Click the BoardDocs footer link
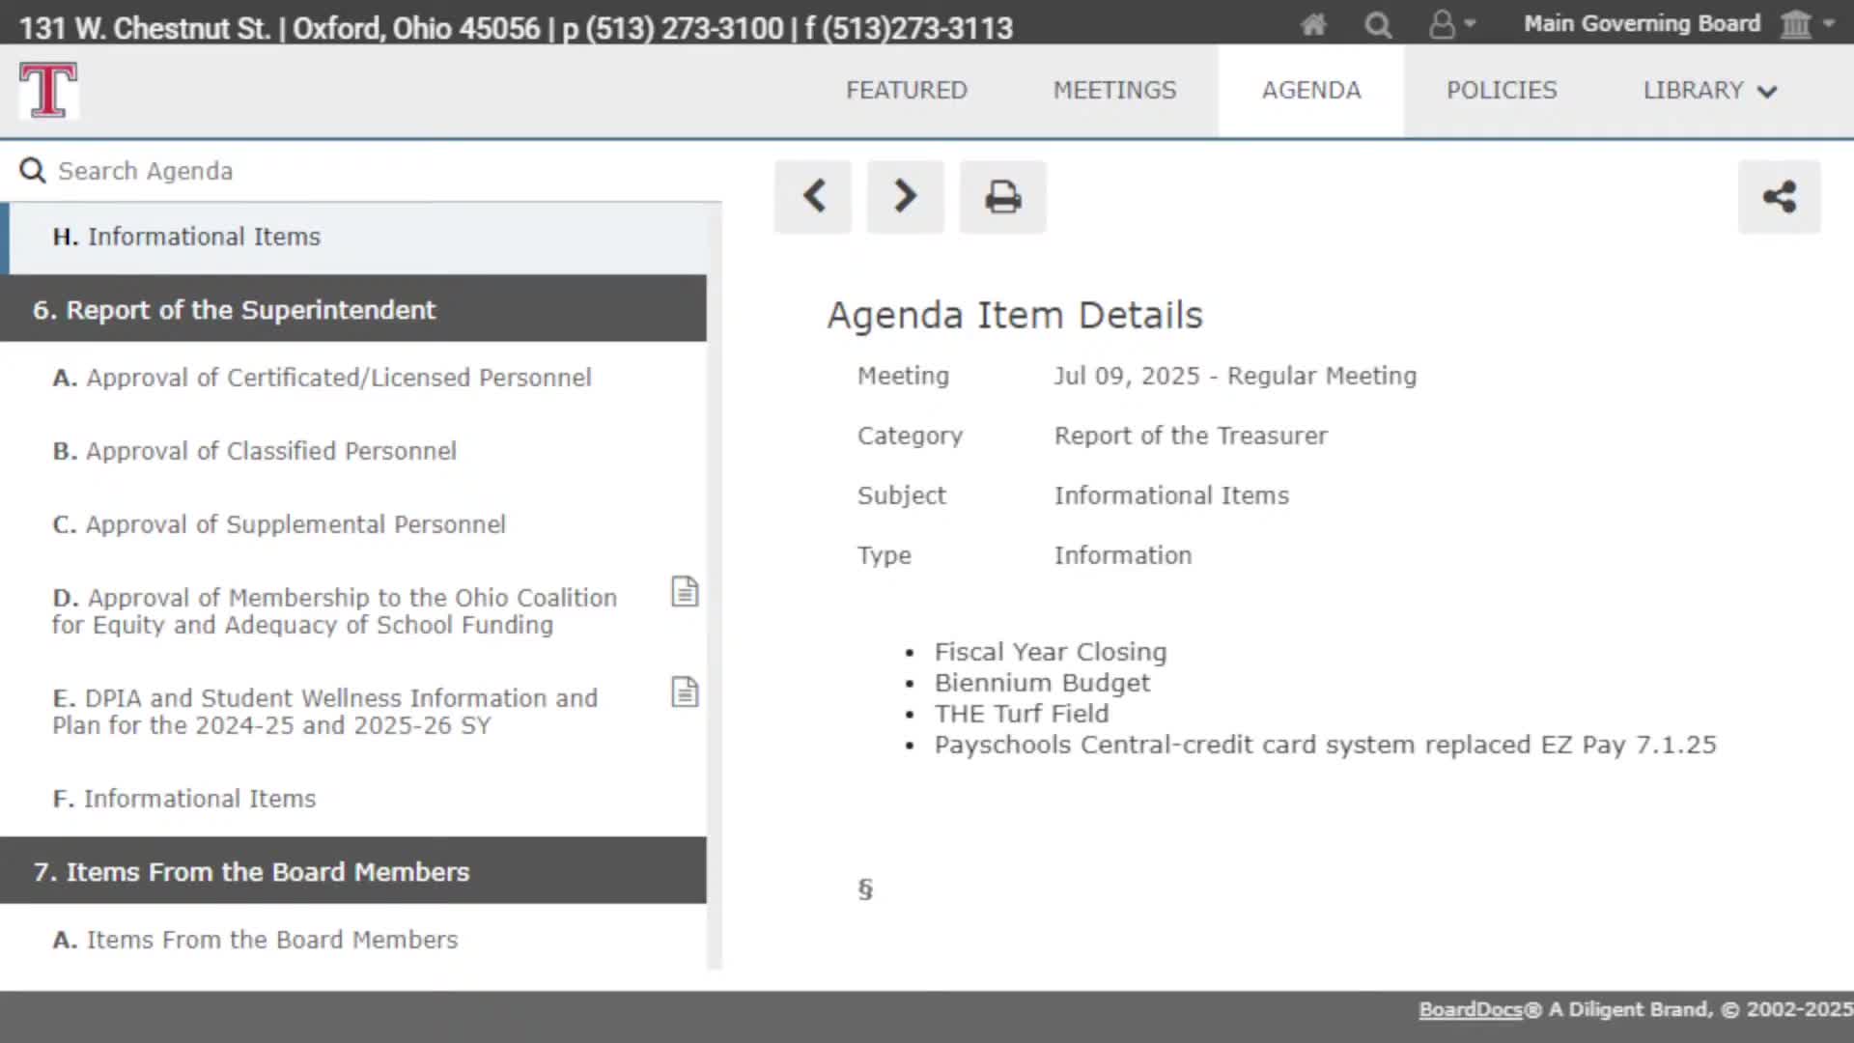1854x1043 pixels. pyautogui.click(x=1470, y=1009)
